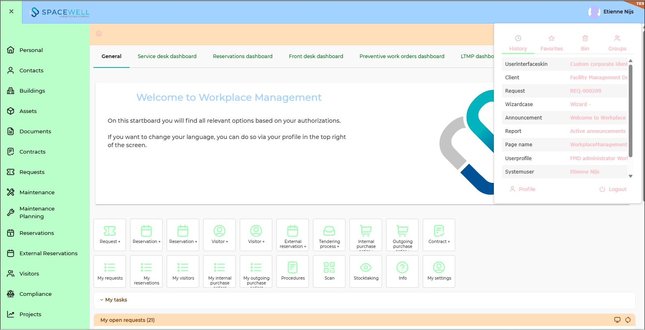Open My visitors list tile
This screenshot has width=645, height=330.
pyautogui.click(x=183, y=271)
